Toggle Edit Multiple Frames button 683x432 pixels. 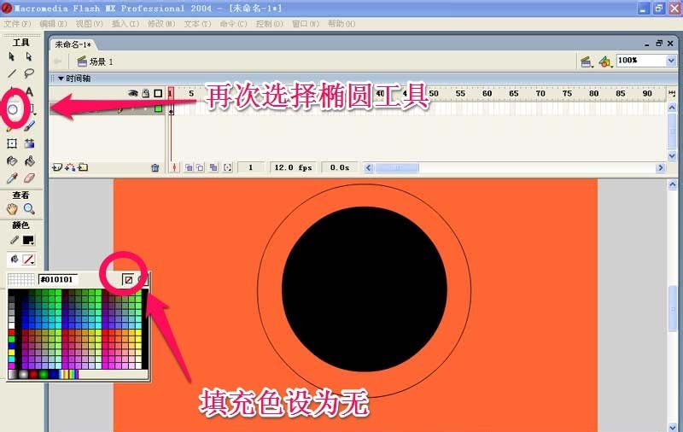(x=213, y=167)
